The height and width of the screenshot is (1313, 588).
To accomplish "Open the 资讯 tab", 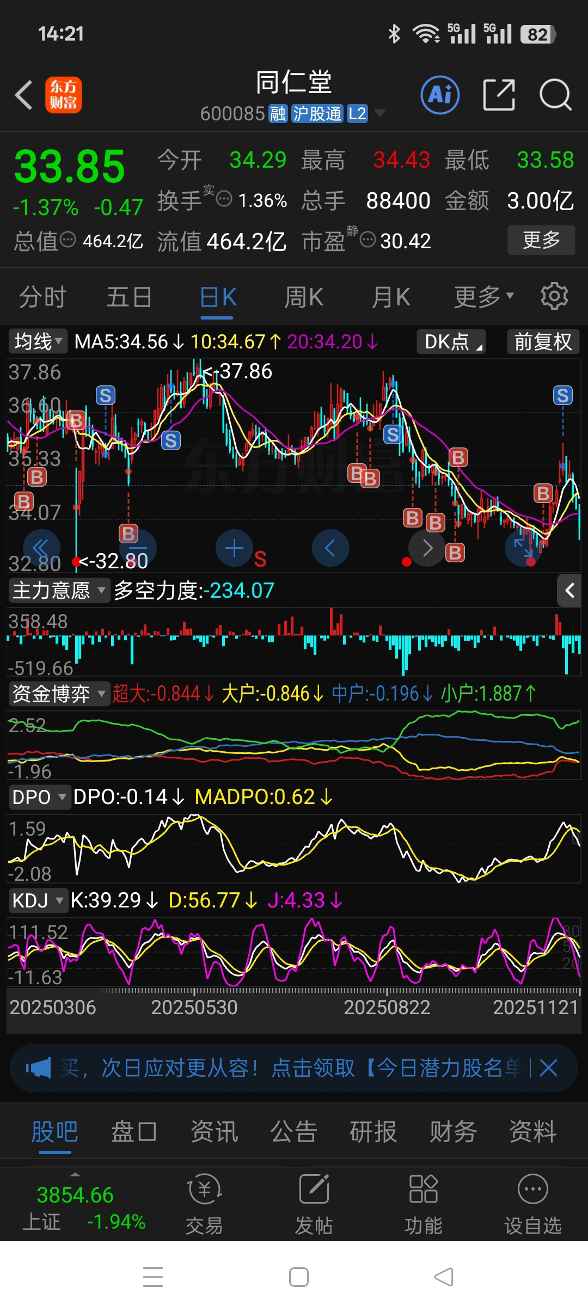I will pyautogui.click(x=214, y=1132).
